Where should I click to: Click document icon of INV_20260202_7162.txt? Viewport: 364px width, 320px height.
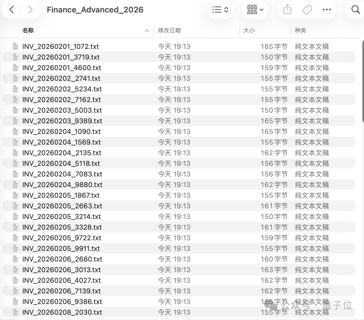tap(15, 99)
